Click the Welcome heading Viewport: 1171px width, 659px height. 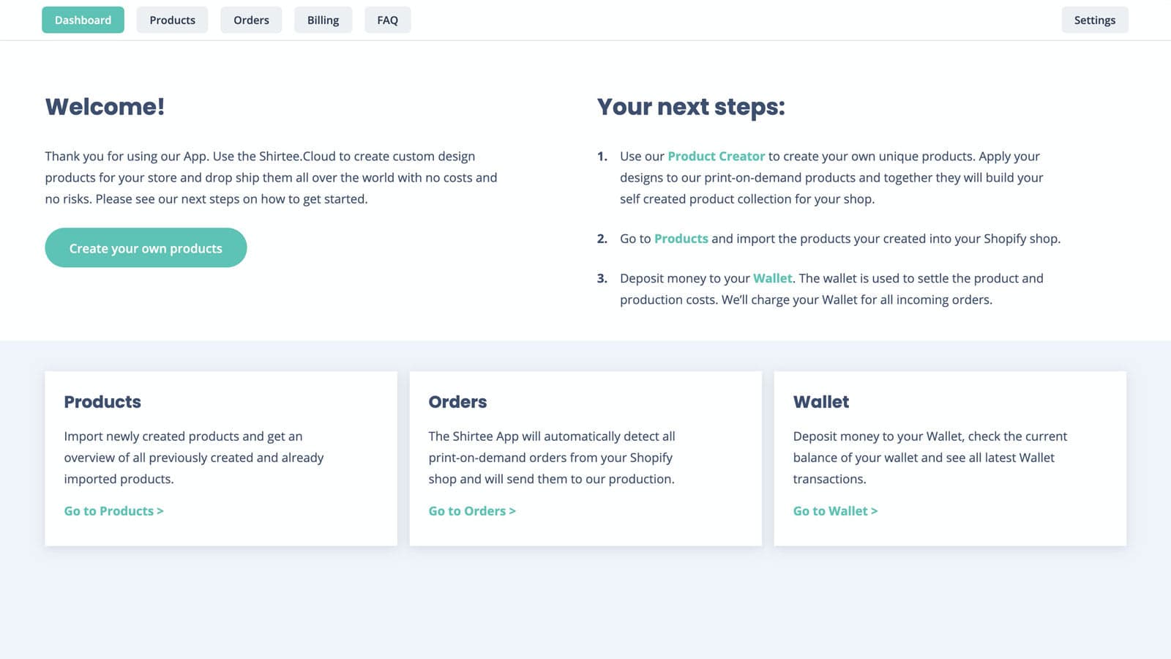pyautogui.click(x=104, y=106)
